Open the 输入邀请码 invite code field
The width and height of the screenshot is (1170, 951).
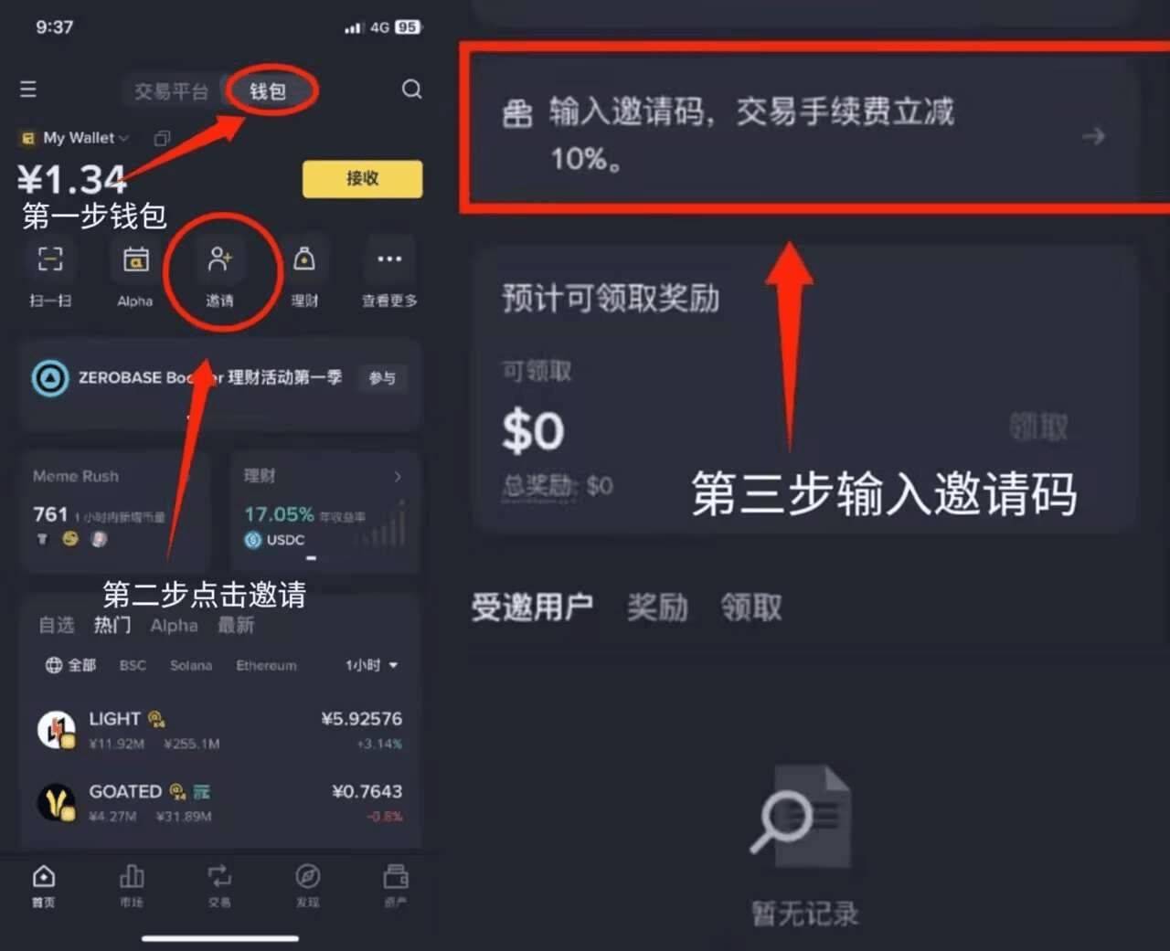tap(804, 135)
